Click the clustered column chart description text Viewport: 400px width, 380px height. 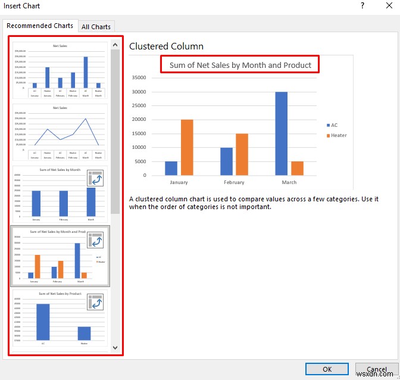254,203
